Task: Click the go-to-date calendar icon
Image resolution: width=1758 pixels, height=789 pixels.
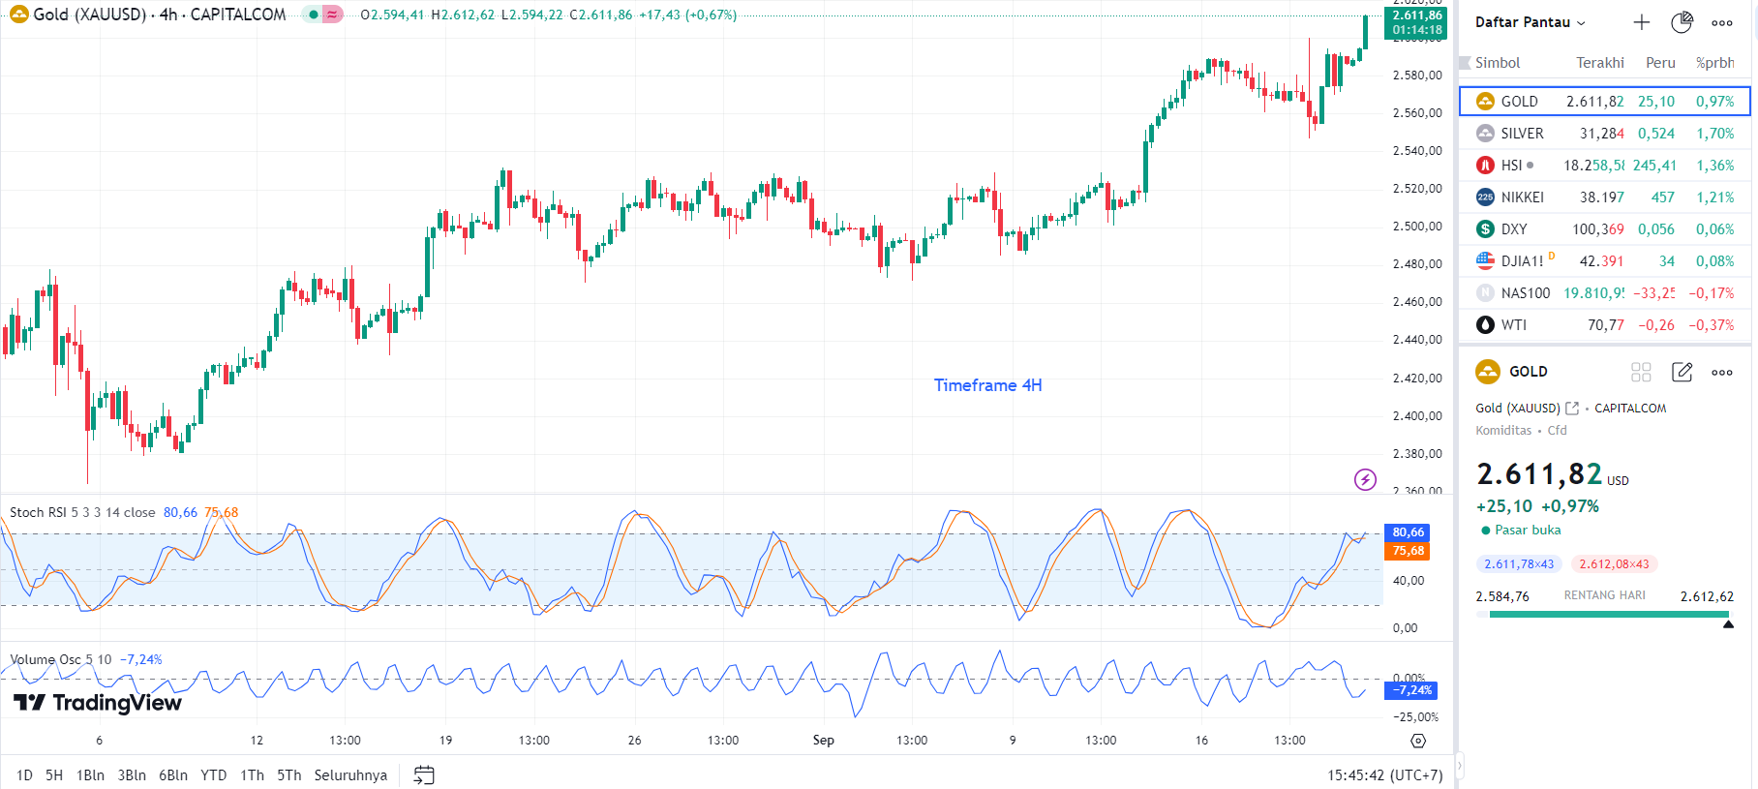Action: 424,774
